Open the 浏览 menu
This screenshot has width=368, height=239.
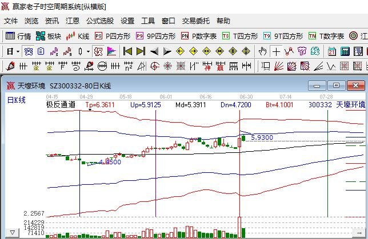click(31, 21)
